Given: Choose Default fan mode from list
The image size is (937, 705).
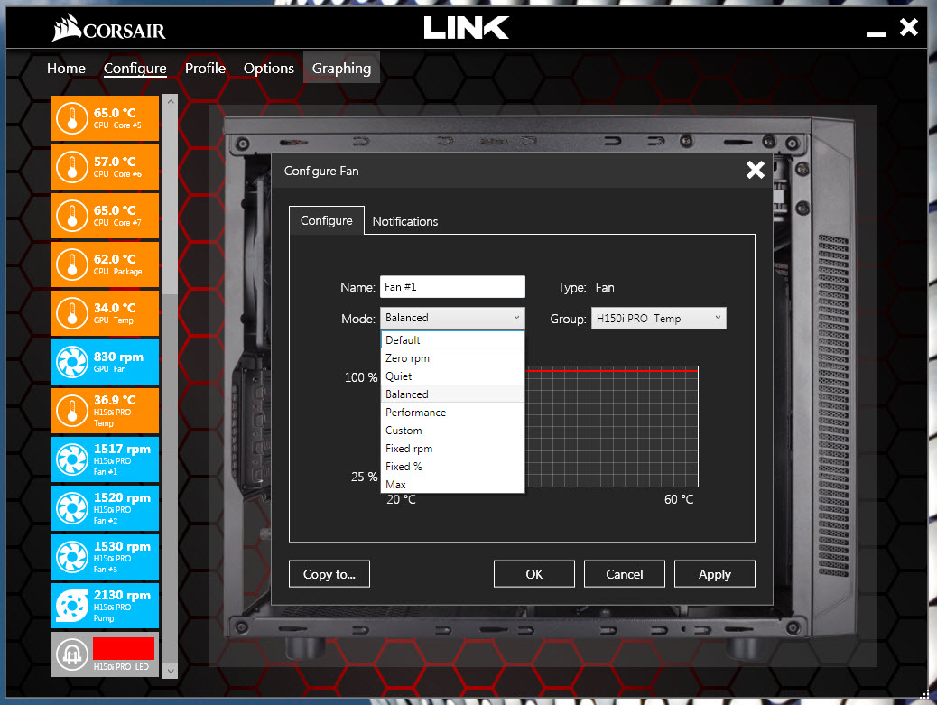Looking at the screenshot, I should coord(452,340).
